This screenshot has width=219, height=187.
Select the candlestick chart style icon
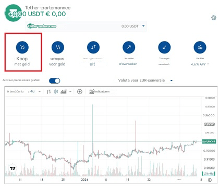(x=56, y=91)
